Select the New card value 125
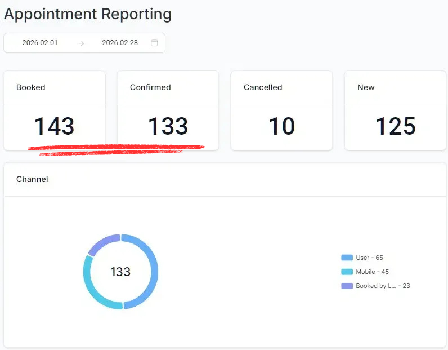This screenshot has width=448, height=350. [396, 126]
